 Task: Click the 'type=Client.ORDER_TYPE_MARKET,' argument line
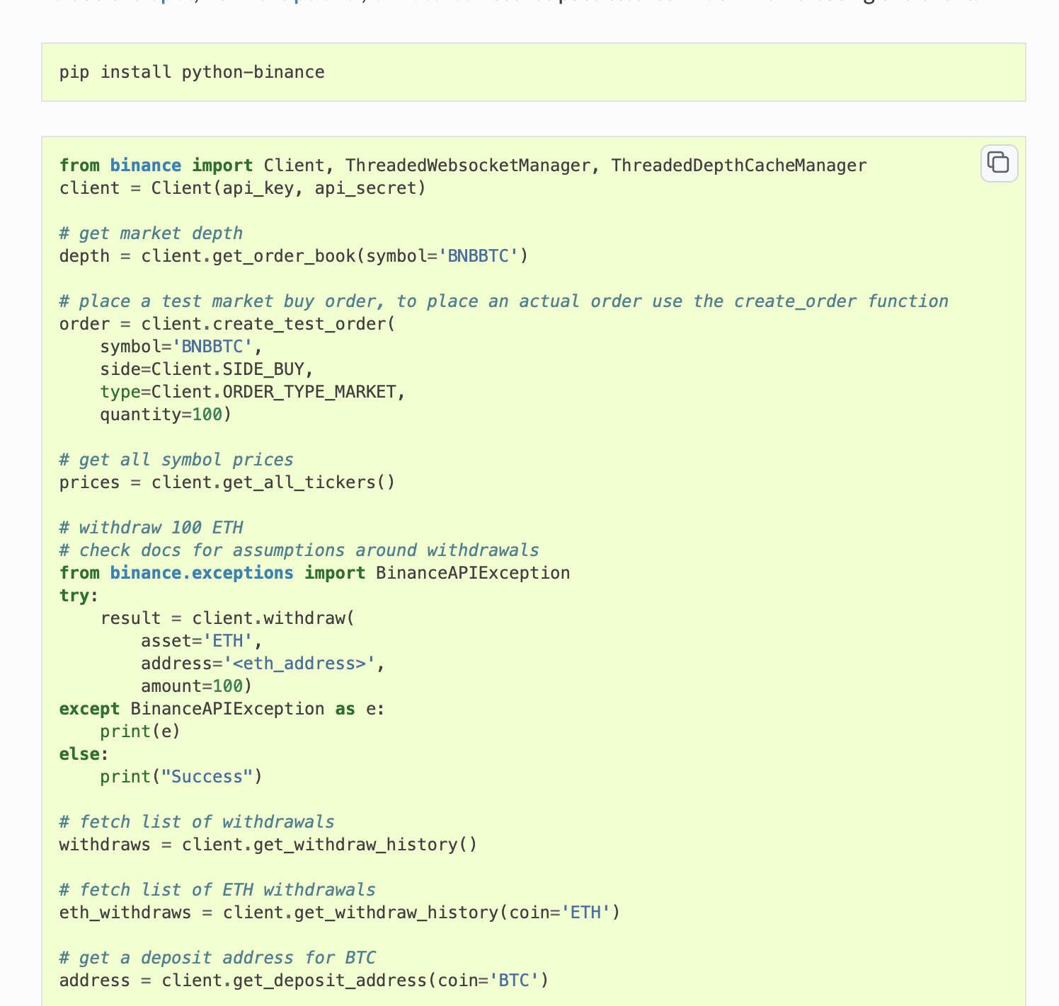pos(253,392)
